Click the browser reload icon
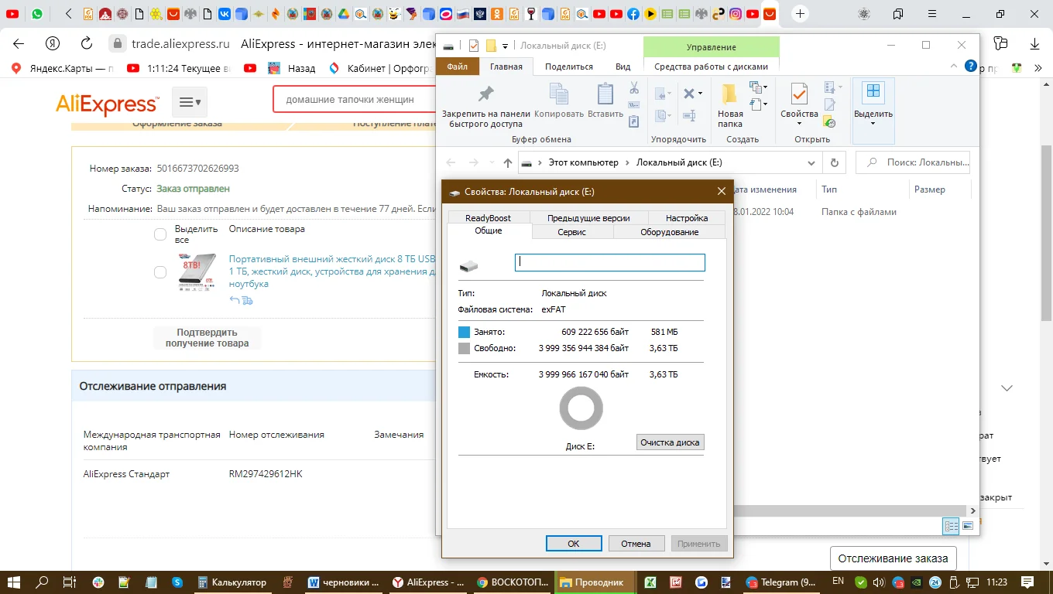The width and height of the screenshot is (1053, 594). click(86, 43)
